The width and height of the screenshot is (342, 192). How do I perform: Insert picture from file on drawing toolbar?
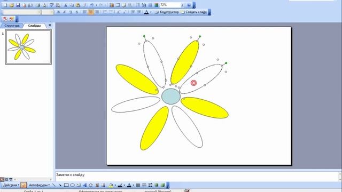(x=103, y=185)
